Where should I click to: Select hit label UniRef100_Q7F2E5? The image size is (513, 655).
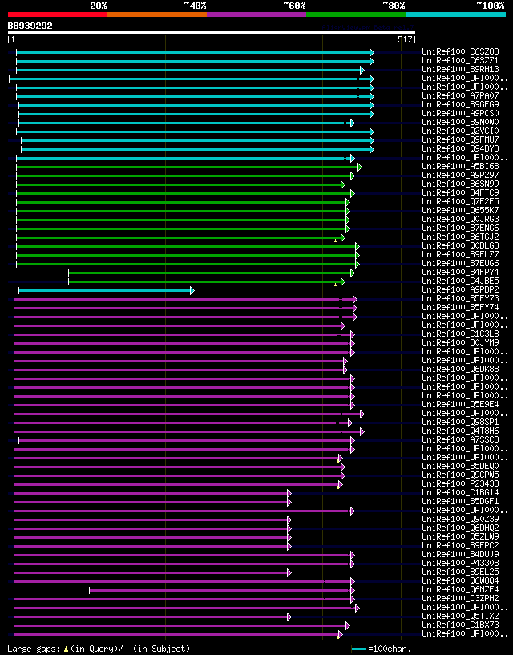460,201
